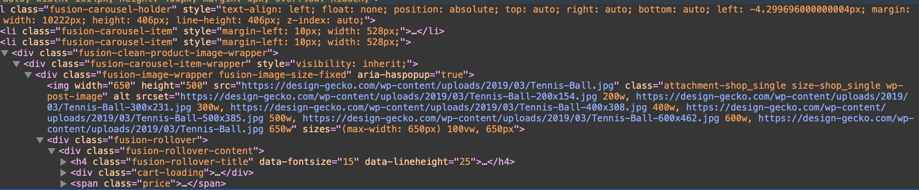
Task: Collapse the fusion-rollover div node
Action: tap(40, 140)
